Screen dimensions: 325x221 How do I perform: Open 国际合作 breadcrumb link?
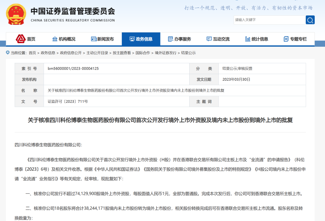point(143,53)
